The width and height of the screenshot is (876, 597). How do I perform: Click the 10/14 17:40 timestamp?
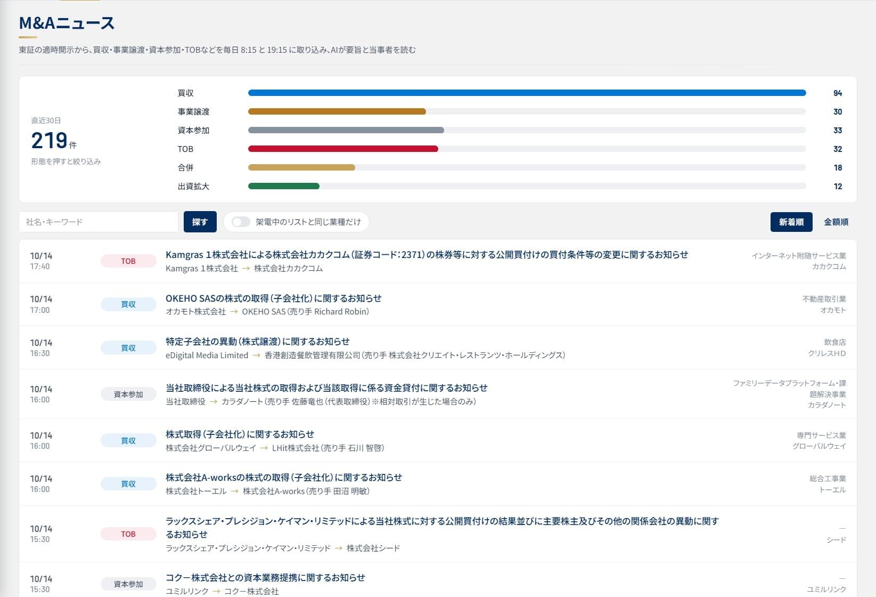41,261
